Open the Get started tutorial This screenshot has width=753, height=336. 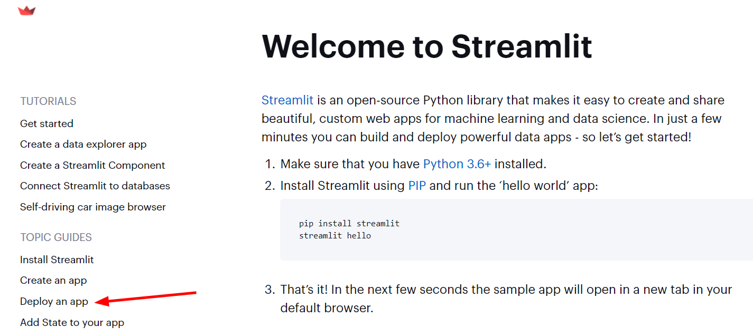47,123
